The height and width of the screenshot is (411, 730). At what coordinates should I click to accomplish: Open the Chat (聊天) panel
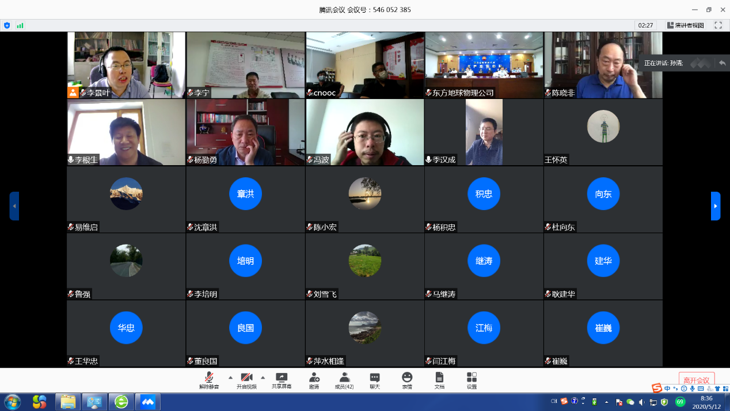click(x=375, y=380)
